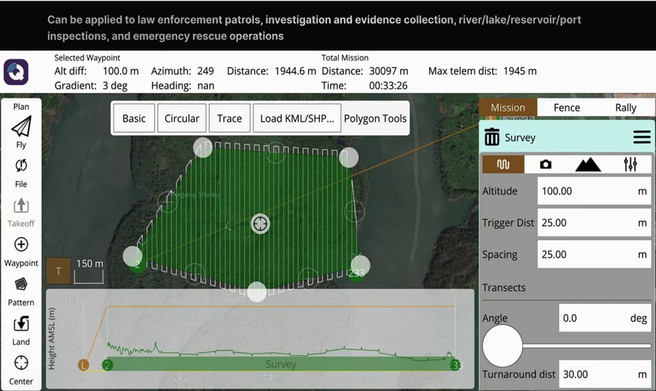
Task: Open the Pattern tool
Action: pos(21,284)
